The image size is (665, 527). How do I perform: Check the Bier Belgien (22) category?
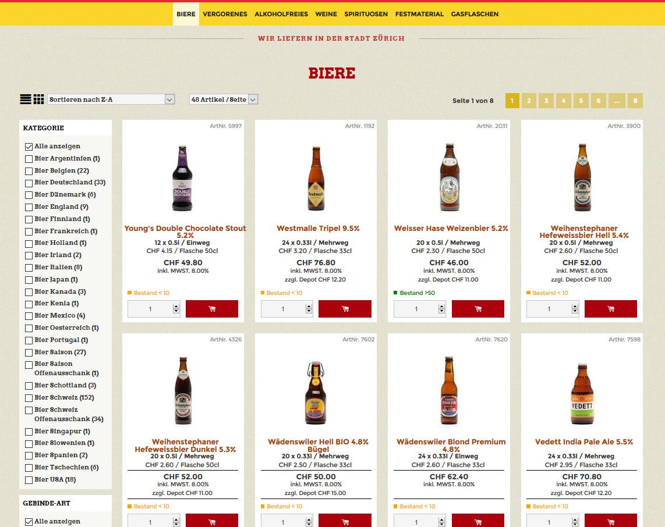(29, 171)
